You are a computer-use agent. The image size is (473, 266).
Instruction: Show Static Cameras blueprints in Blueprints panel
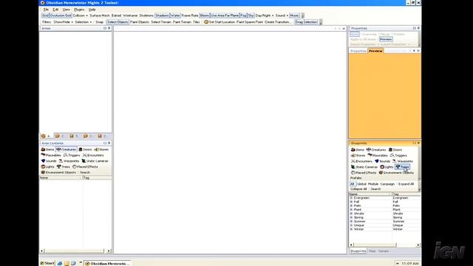click(x=364, y=167)
